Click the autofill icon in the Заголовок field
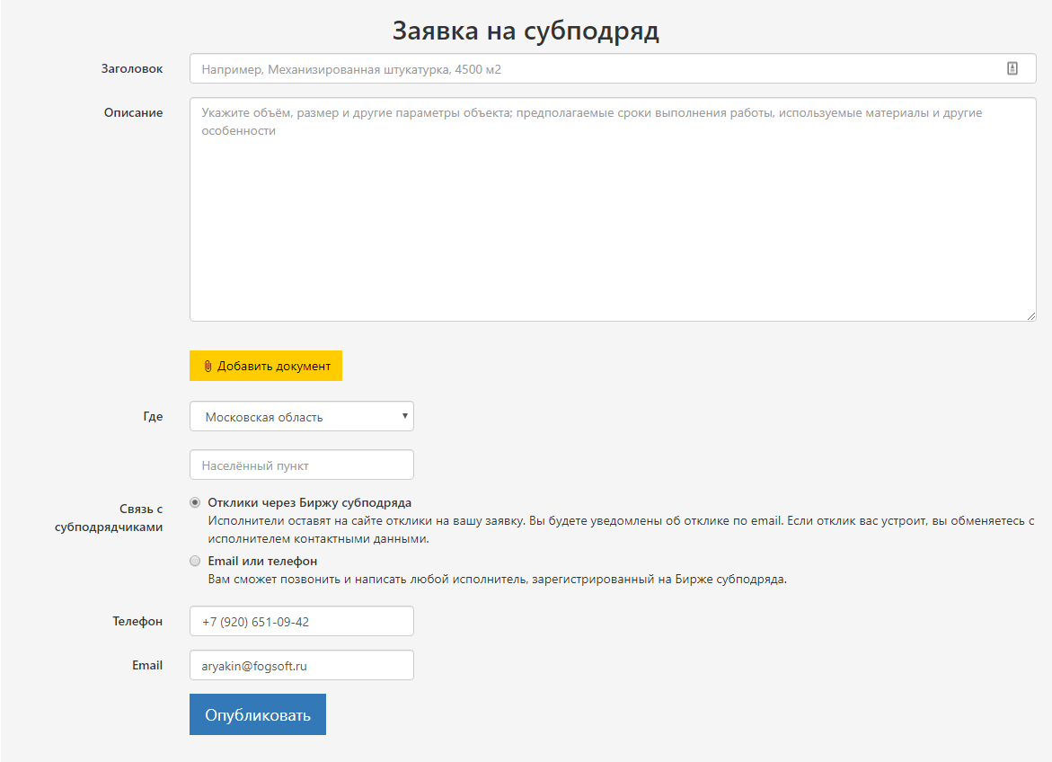This screenshot has height=762, width=1052. click(x=1012, y=68)
